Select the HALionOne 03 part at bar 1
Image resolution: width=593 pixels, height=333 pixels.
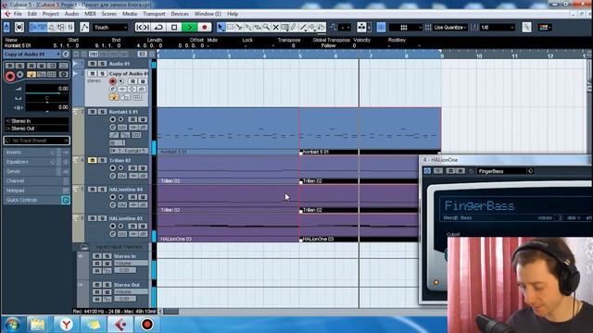229,228
